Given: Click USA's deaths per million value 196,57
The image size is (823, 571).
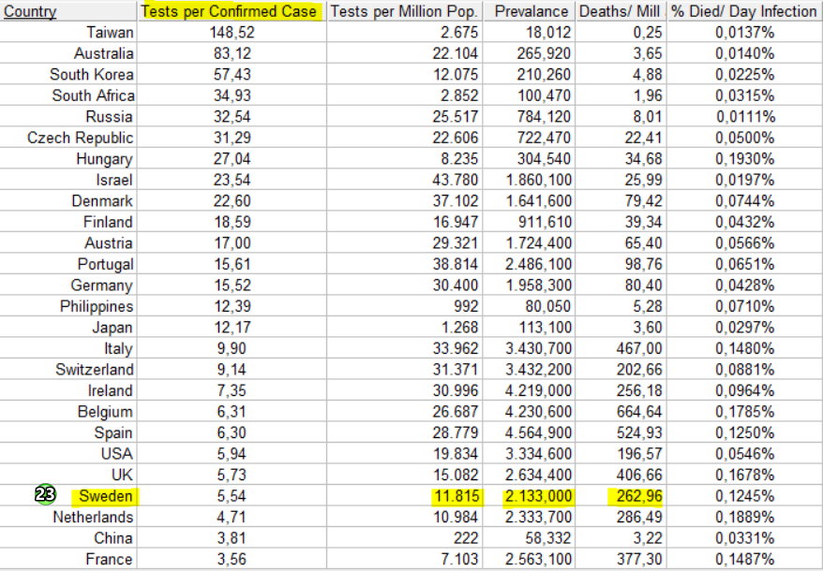Looking at the screenshot, I should [x=640, y=454].
